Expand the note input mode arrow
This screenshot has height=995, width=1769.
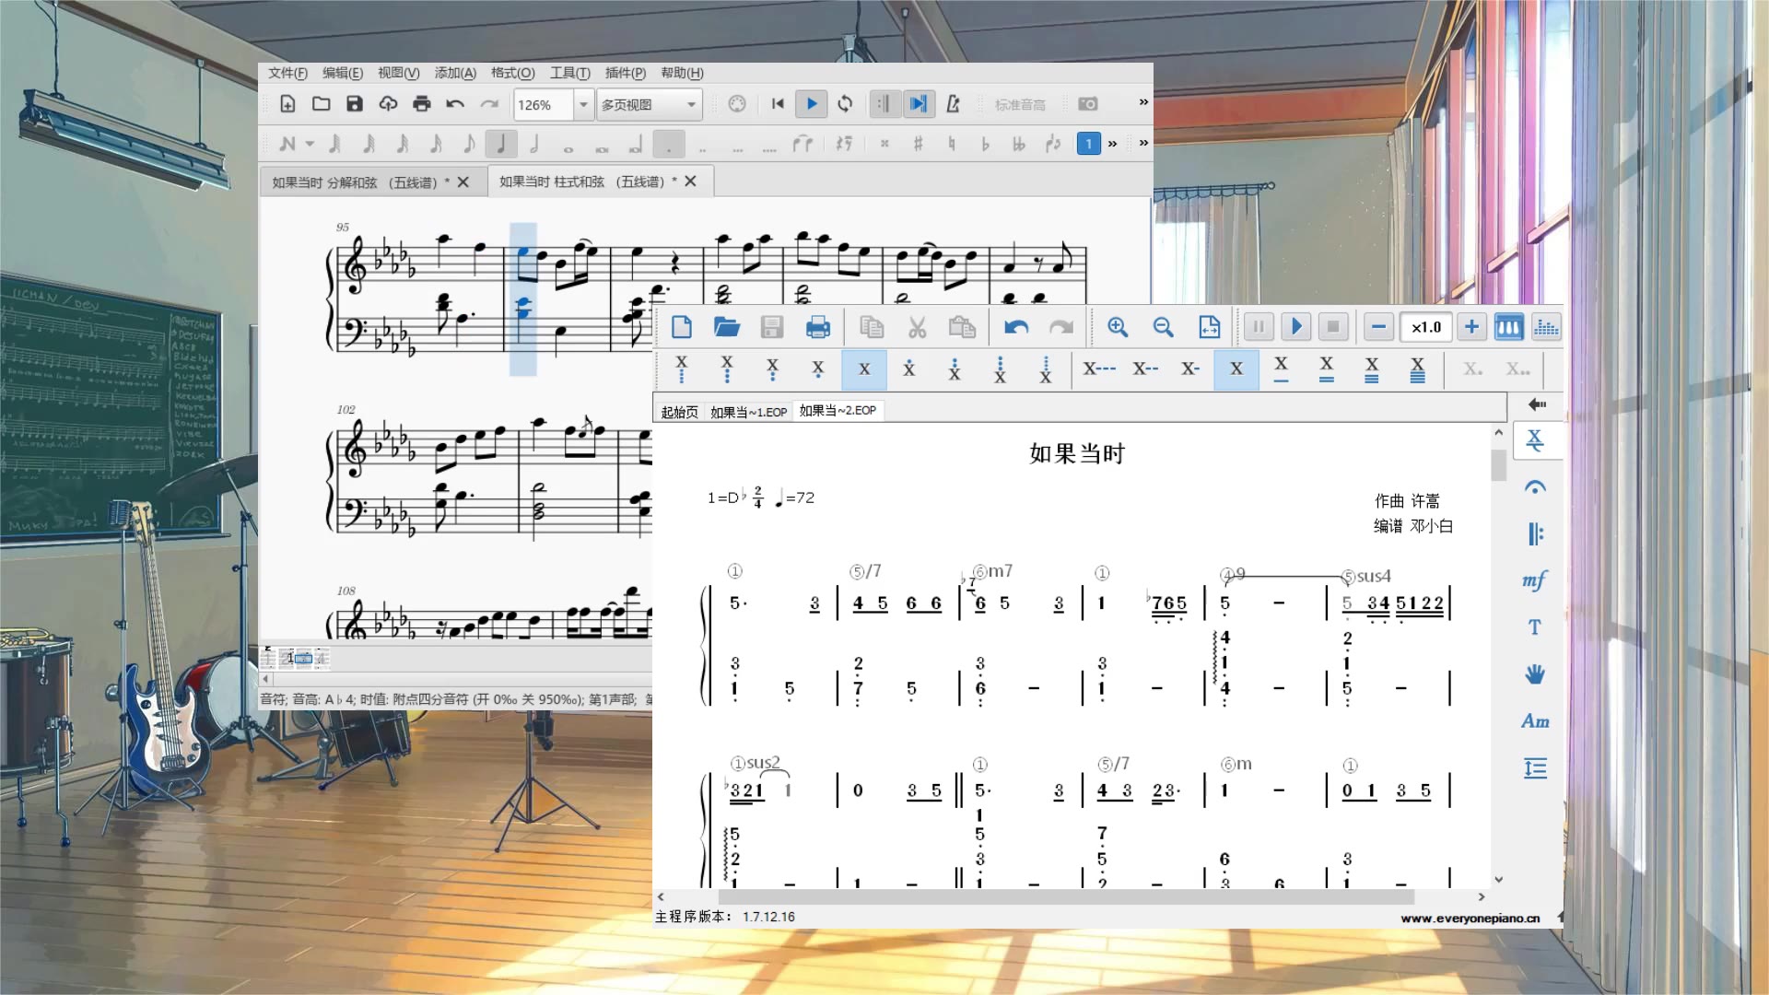pyautogui.click(x=310, y=144)
